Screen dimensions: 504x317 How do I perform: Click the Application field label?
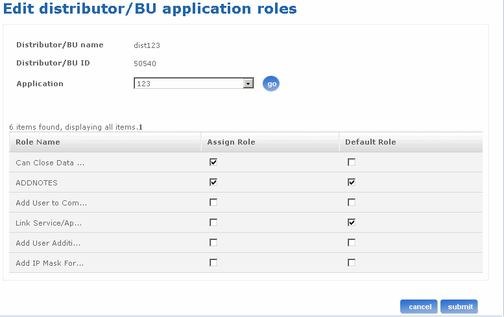pyautogui.click(x=40, y=84)
